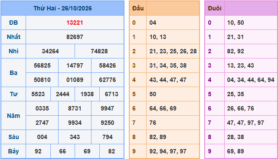Click the values '43, 44, 47, 47'
Screen dimensions: 278x159
tap(168, 80)
